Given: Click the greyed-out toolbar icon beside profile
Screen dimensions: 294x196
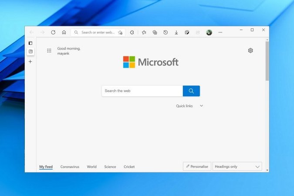Looking at the screenshot, I should click(198, 32).
